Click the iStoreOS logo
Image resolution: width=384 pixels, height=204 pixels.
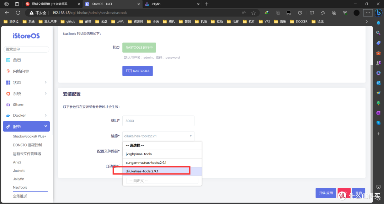26,36
